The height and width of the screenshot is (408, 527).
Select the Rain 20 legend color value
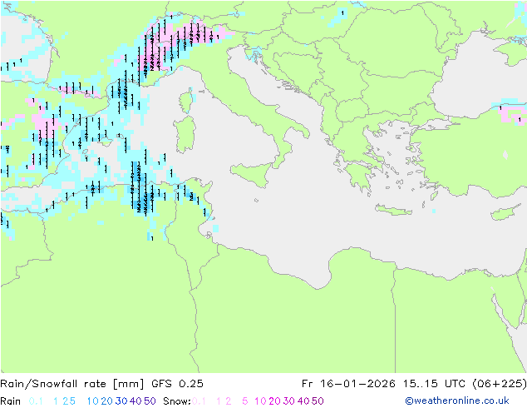[x=107, y=401]
